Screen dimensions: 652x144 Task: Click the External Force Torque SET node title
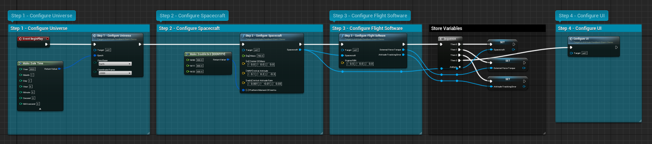pos(507,60)
